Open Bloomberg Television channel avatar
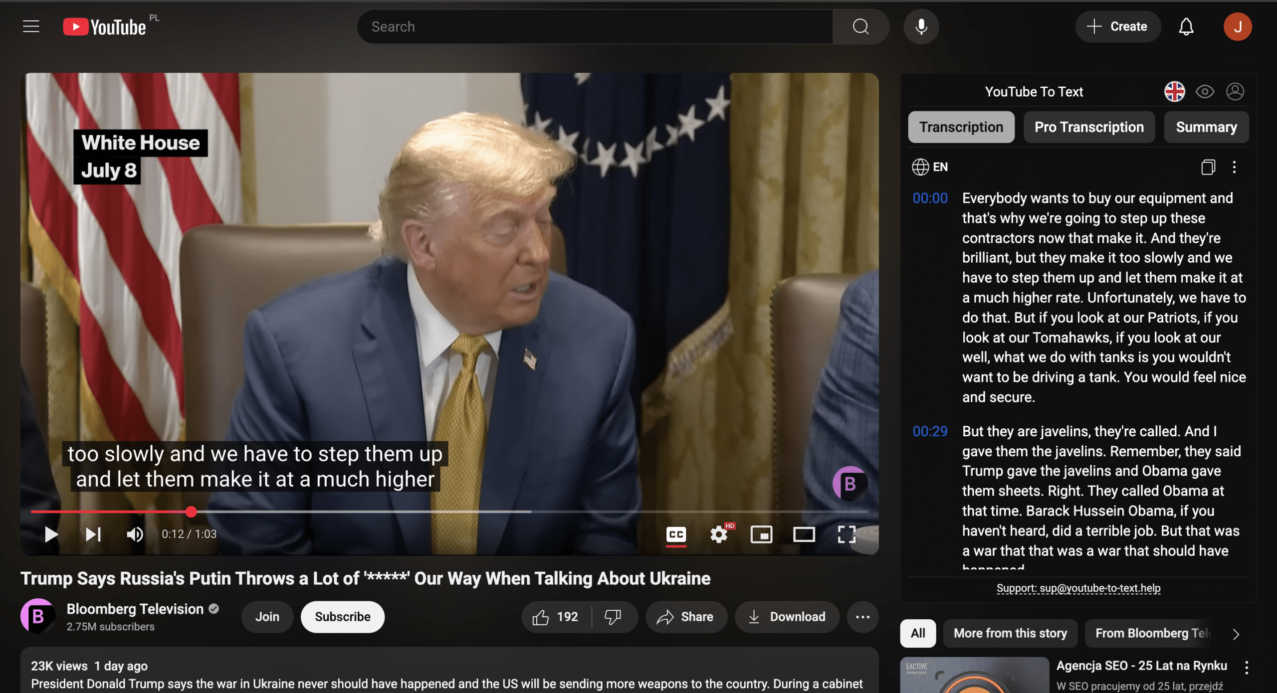The width and height of the screenshot is (1277, 693). [38, 616]
